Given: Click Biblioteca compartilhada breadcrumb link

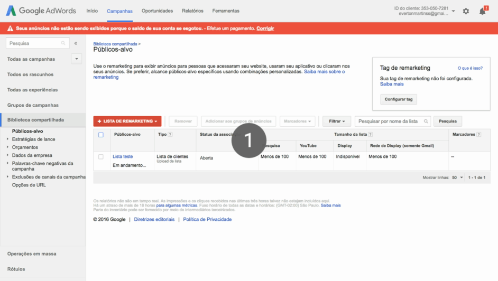Looking at the screenshot, I should [115, 44].
